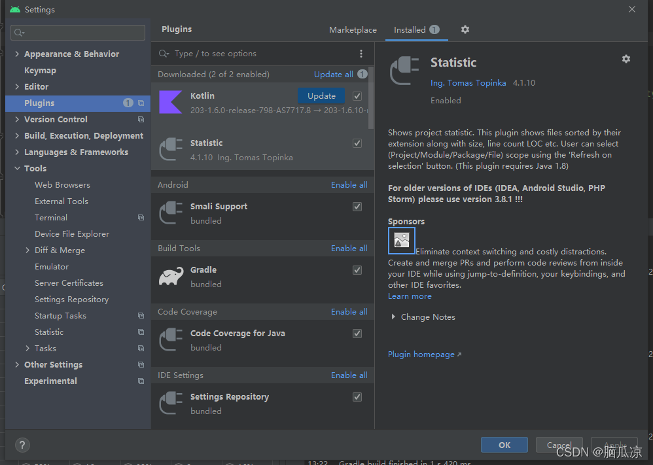Click the project-level icon beside Statistic setting
Screen dimensions: 653x465
click(141, 332)
